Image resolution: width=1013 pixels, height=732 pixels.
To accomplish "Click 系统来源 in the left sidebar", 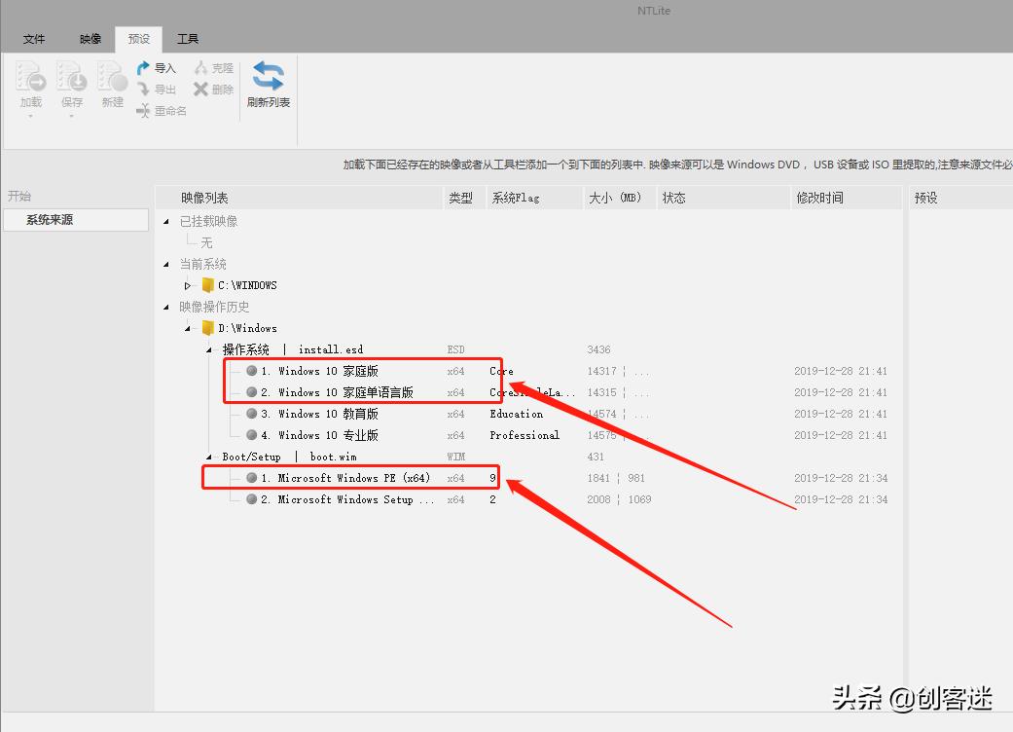I will [x=51, y=219].
